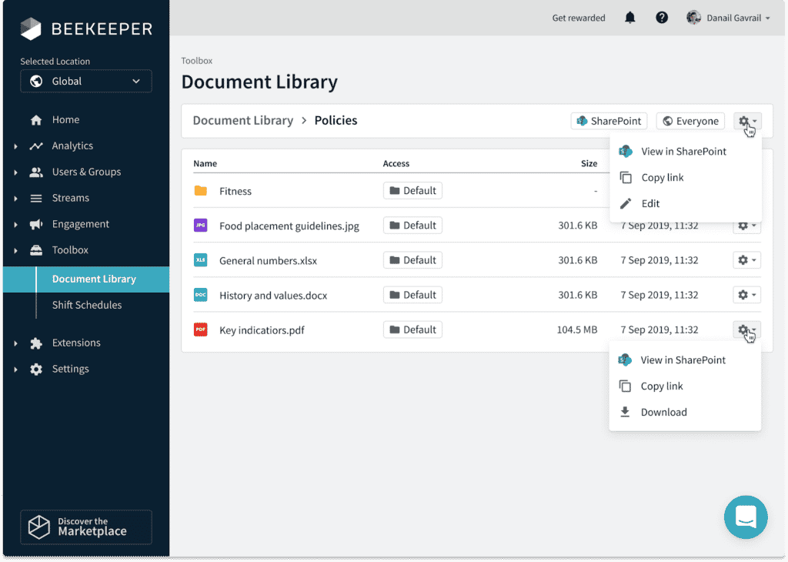Open the Global location dropdown
788x562 pixels.
point(86,81)
